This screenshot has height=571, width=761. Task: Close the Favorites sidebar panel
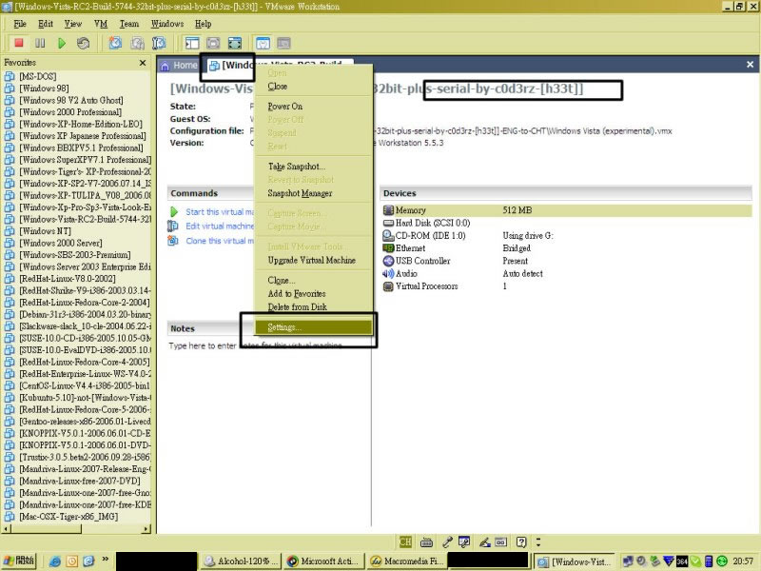tap(142, 63)
